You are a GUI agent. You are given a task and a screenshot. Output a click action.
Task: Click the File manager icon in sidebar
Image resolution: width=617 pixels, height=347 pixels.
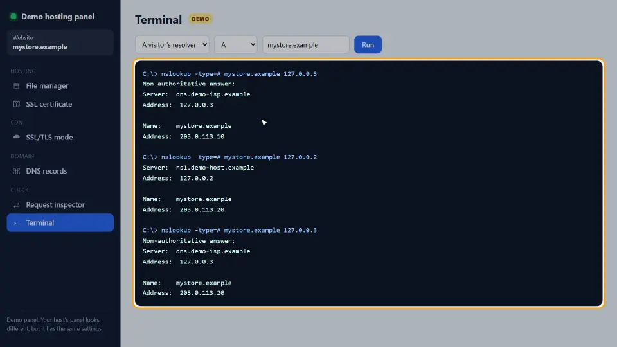pyautogui.click(x=16, y=85)
